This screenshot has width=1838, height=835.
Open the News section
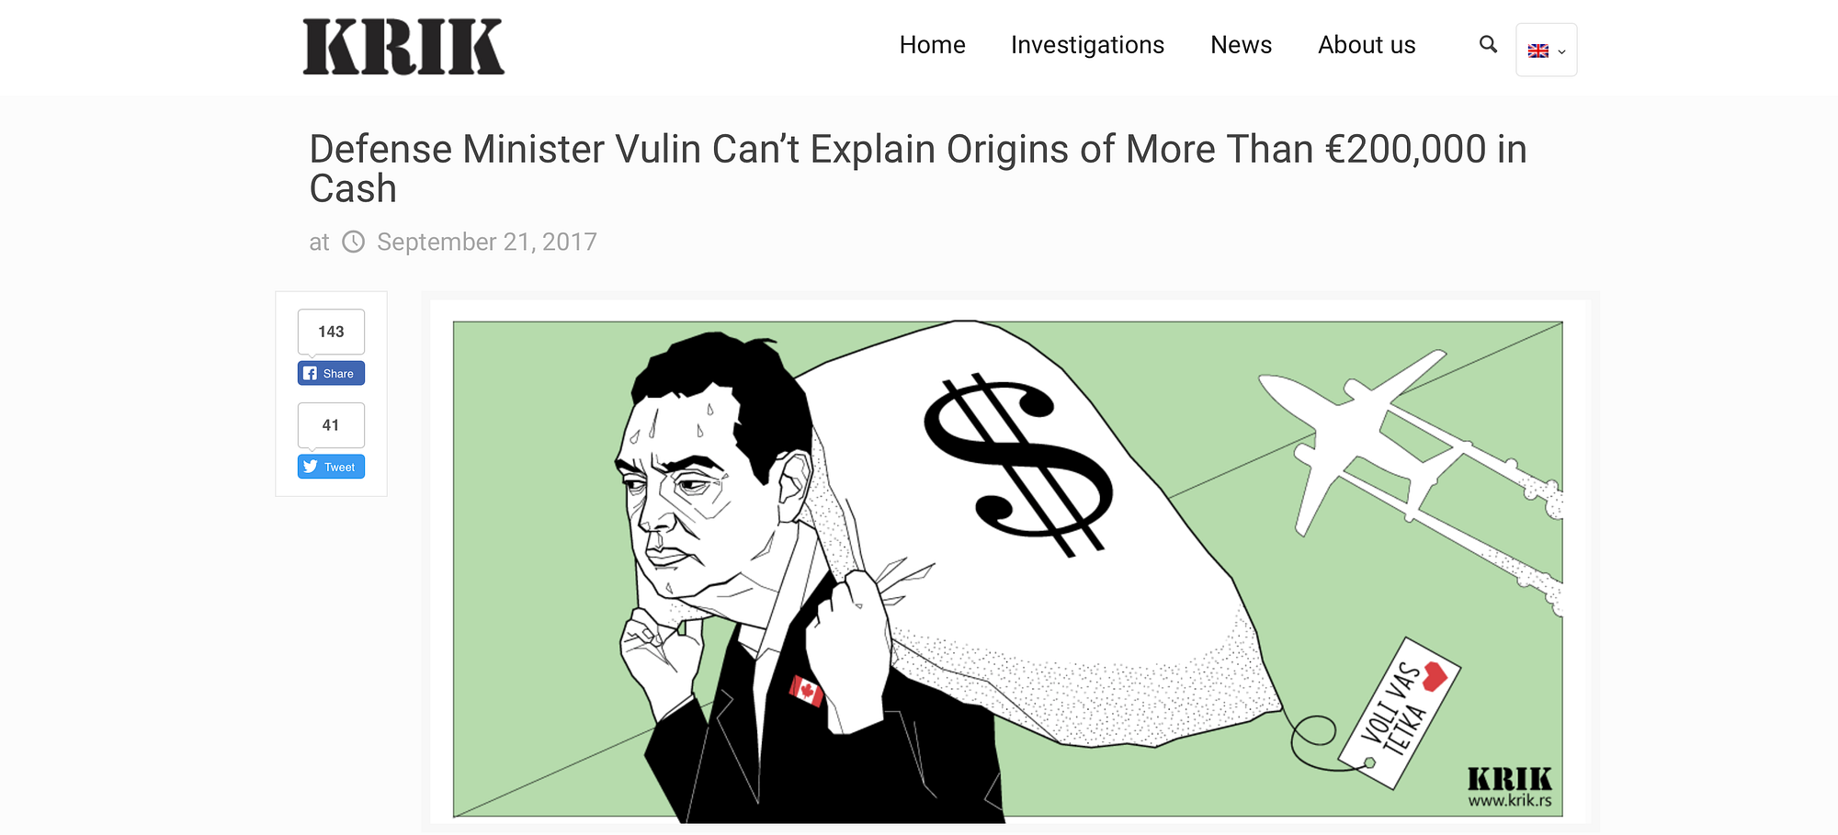(1241, 45)
